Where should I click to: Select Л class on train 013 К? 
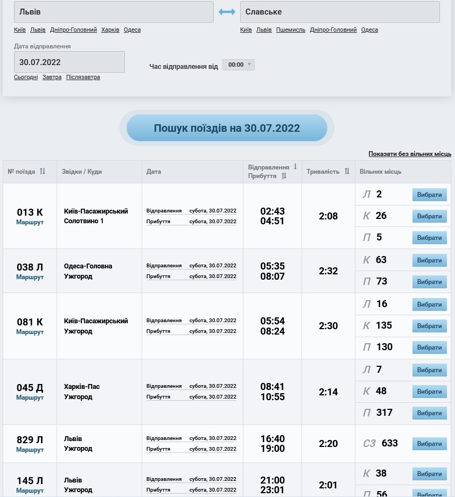(429, 194)
